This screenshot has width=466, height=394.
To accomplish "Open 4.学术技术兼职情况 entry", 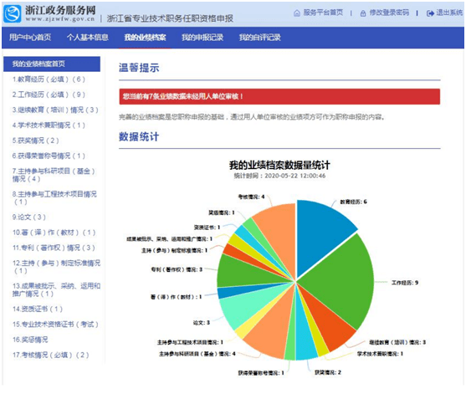I will pyautogui.click(x=49, y=125).
